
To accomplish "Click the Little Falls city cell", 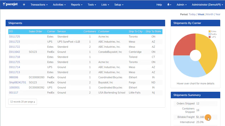I will [x=134, y=93].
